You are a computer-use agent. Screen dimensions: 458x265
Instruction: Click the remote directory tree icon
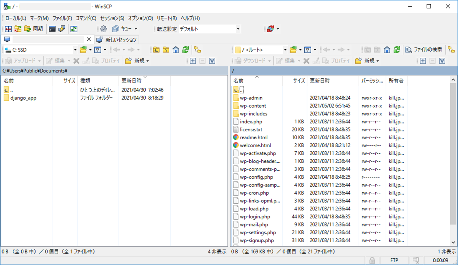tap(451, 50)
